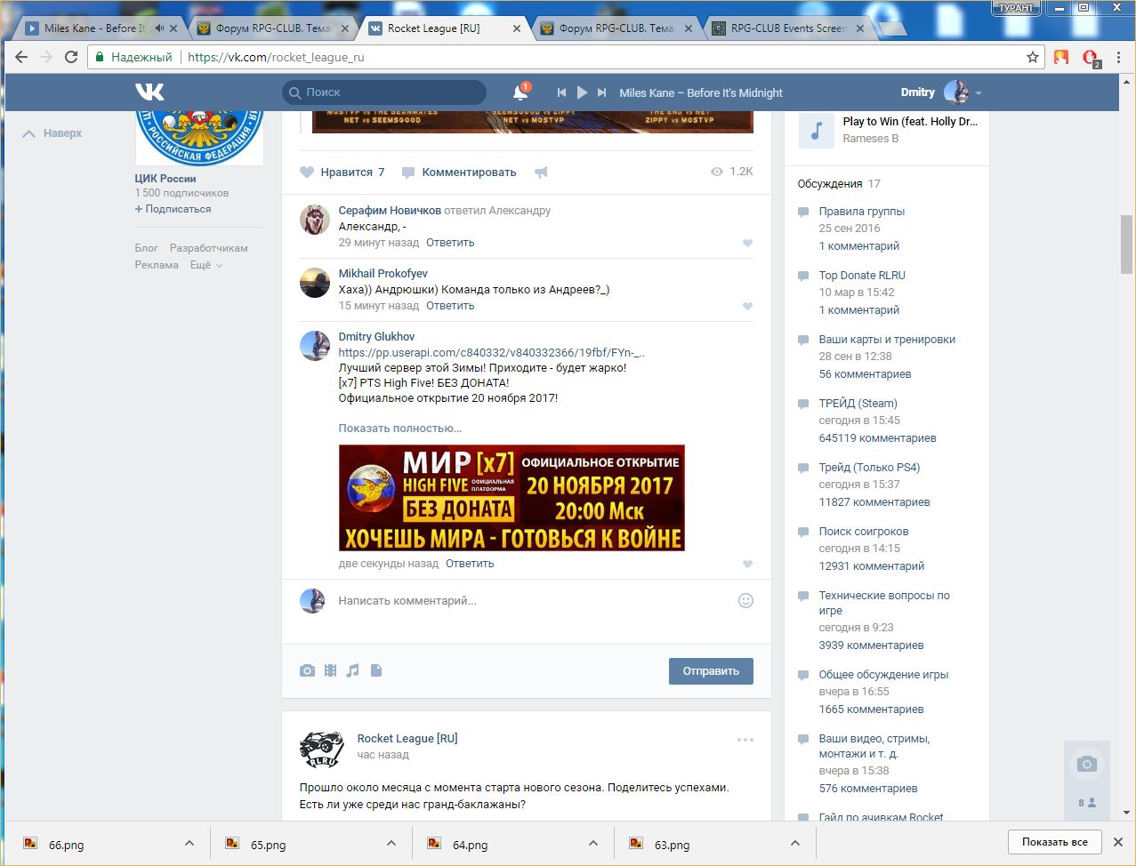Skip to previous track in header player
This screenshot has width=1136, height=866.
[561, 92]
